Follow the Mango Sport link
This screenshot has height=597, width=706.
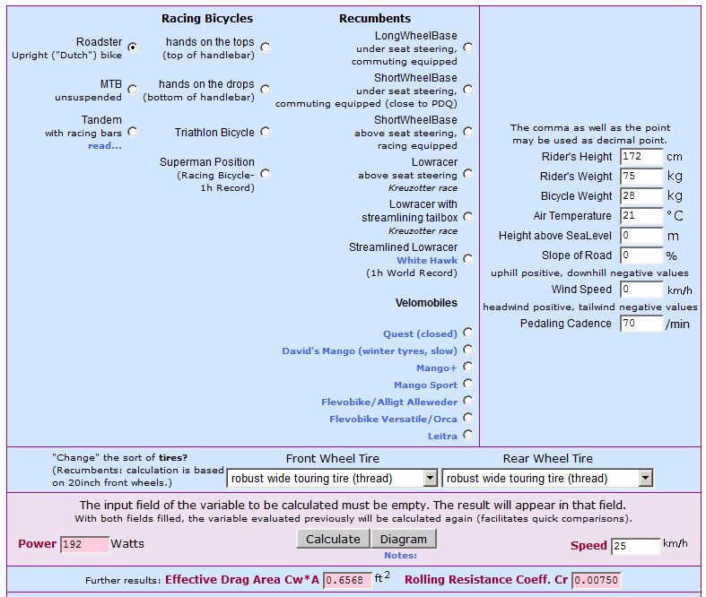[425, 385]
